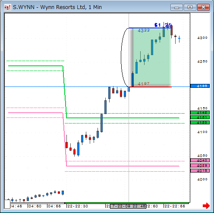Click the red 4197 entry price text
Screen dimensions: 214x213
click(x=144, y=83)
